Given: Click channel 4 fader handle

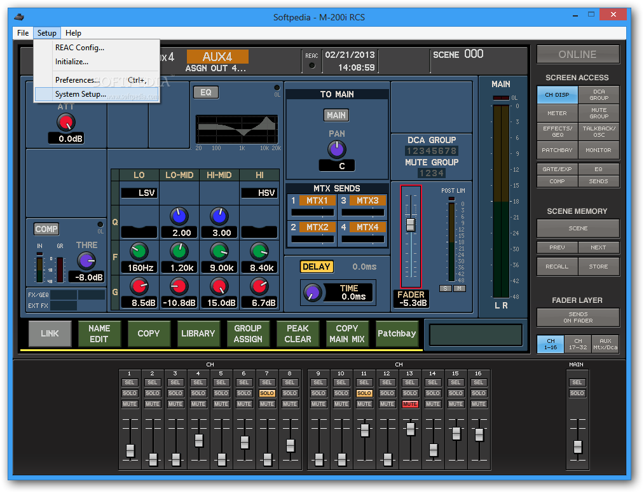Looking at the screenshot, I should click(x=199, y=440).
